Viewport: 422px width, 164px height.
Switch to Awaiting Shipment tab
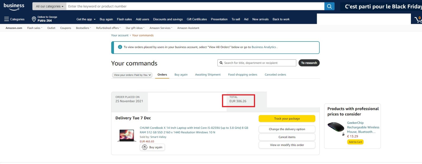coord(208,75)
